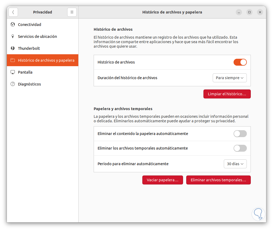Viewport: 273px width, 230px height.
Task: Enable automatic temporary files deletion
Action: [x=240, y=148]
